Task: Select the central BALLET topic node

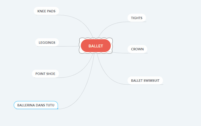Action: [x=96, y=46]
